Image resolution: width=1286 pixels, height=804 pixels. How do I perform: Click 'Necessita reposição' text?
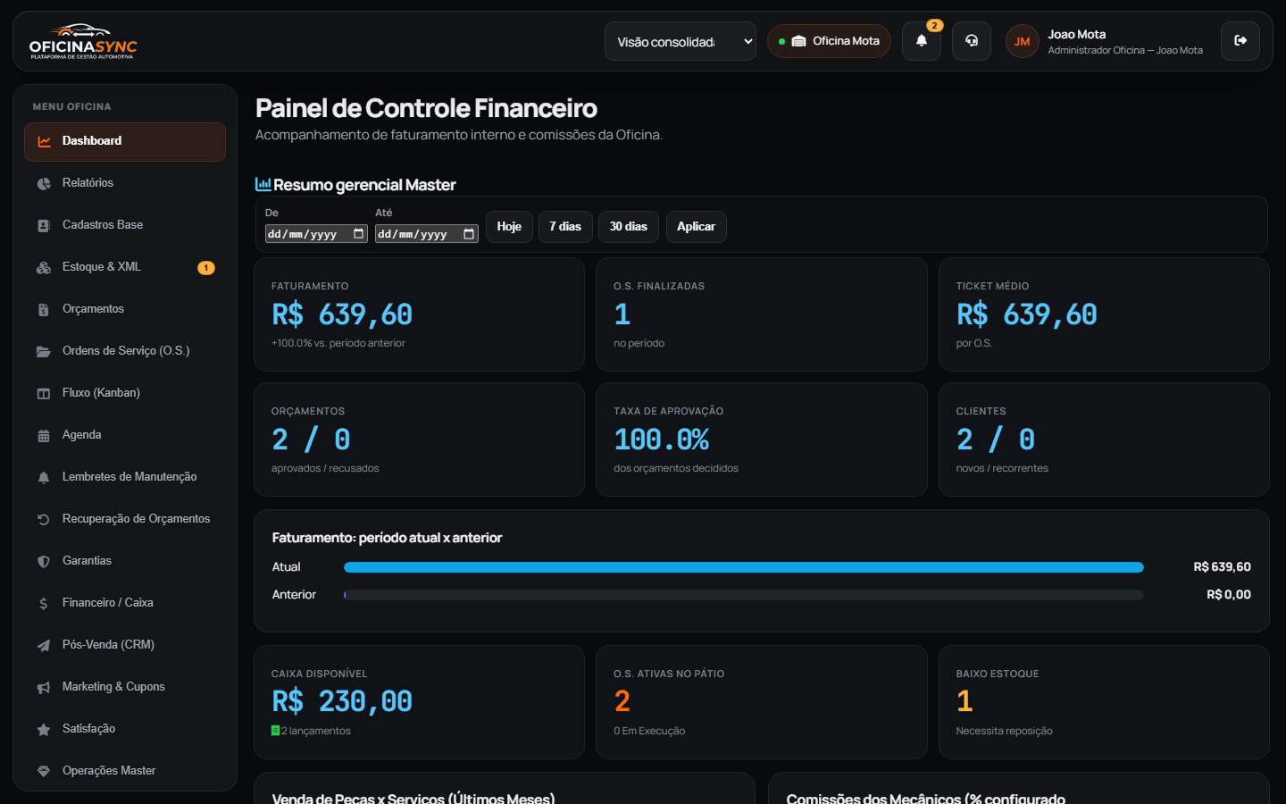click(x=1004, y=731)
